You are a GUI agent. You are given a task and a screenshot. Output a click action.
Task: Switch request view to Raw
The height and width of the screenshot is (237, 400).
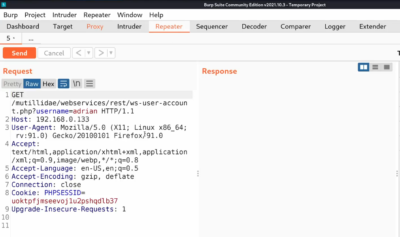click(x=32, y=84)
